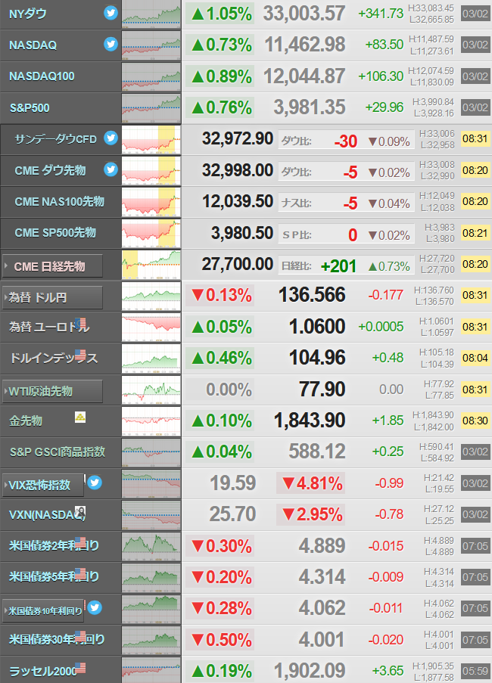Click the 金先物 timestamp 08:30
This screenshot has width=492, height=683.
pos(475,421)
